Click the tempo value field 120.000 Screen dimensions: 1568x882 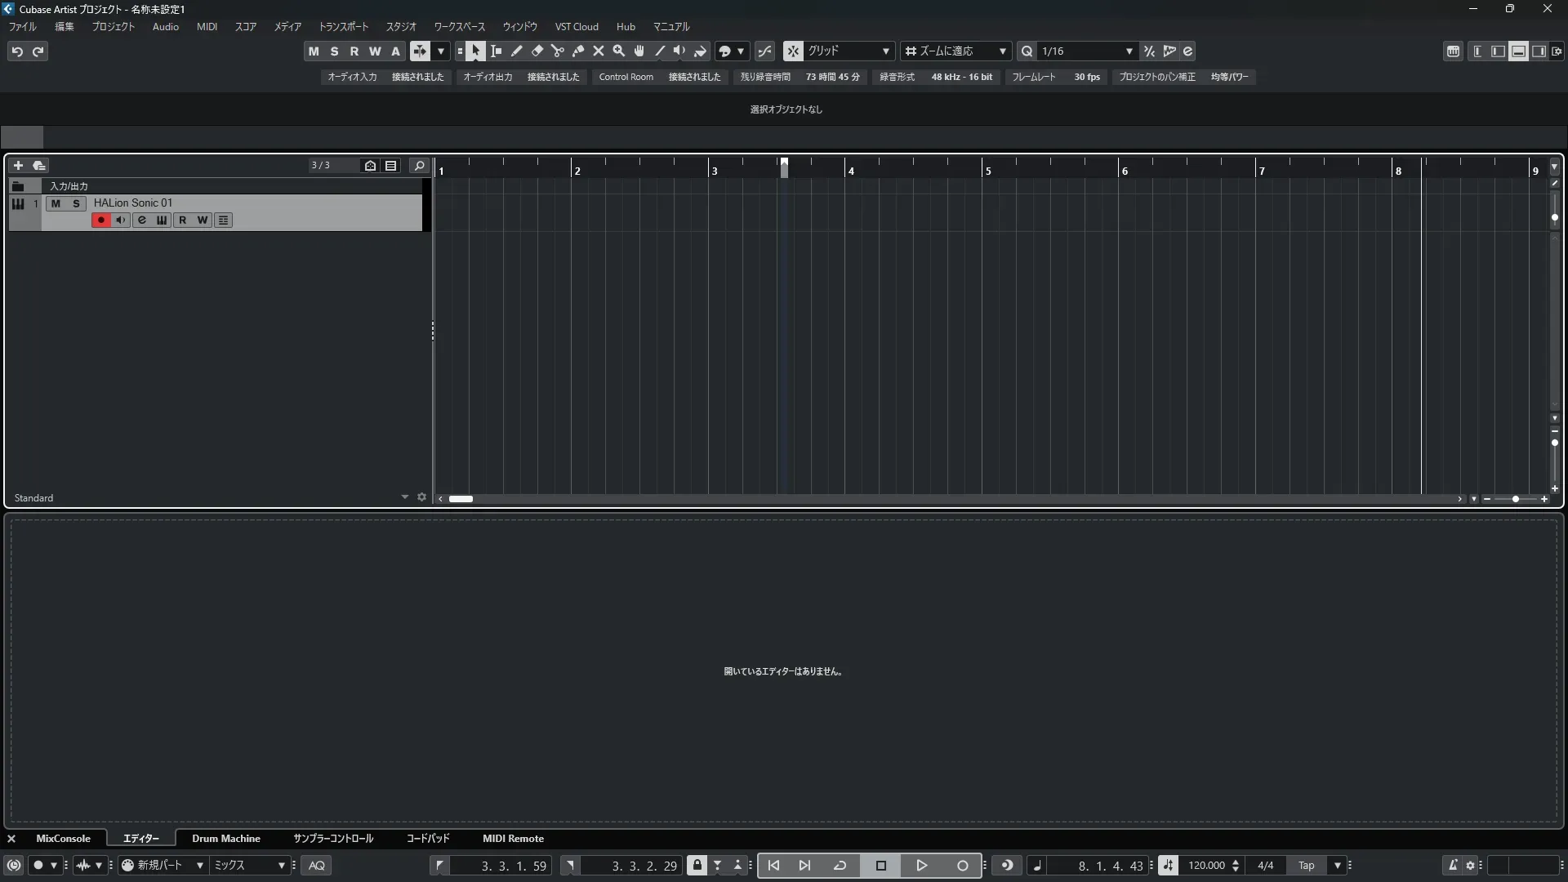tap(1206, 866)
